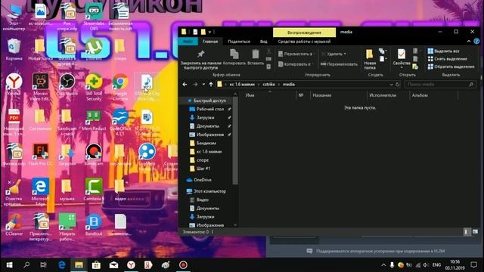Select the Воспроизведение contextual tab

(304, 32)
